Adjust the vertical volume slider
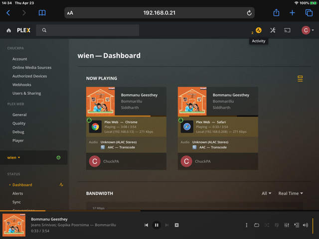Viewport: 319px width, 239px height. click(313, 226)
